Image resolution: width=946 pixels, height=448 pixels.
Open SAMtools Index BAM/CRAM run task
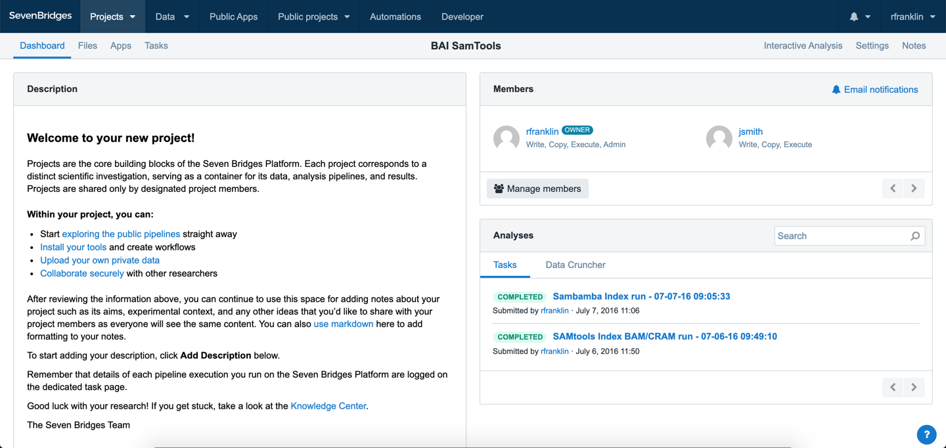tap(665, 336)
